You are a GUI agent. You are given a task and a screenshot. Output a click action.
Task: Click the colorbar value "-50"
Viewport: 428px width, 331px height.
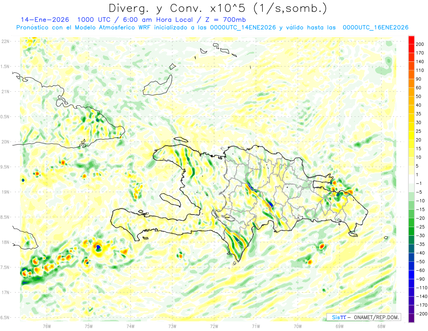point(420,261)
